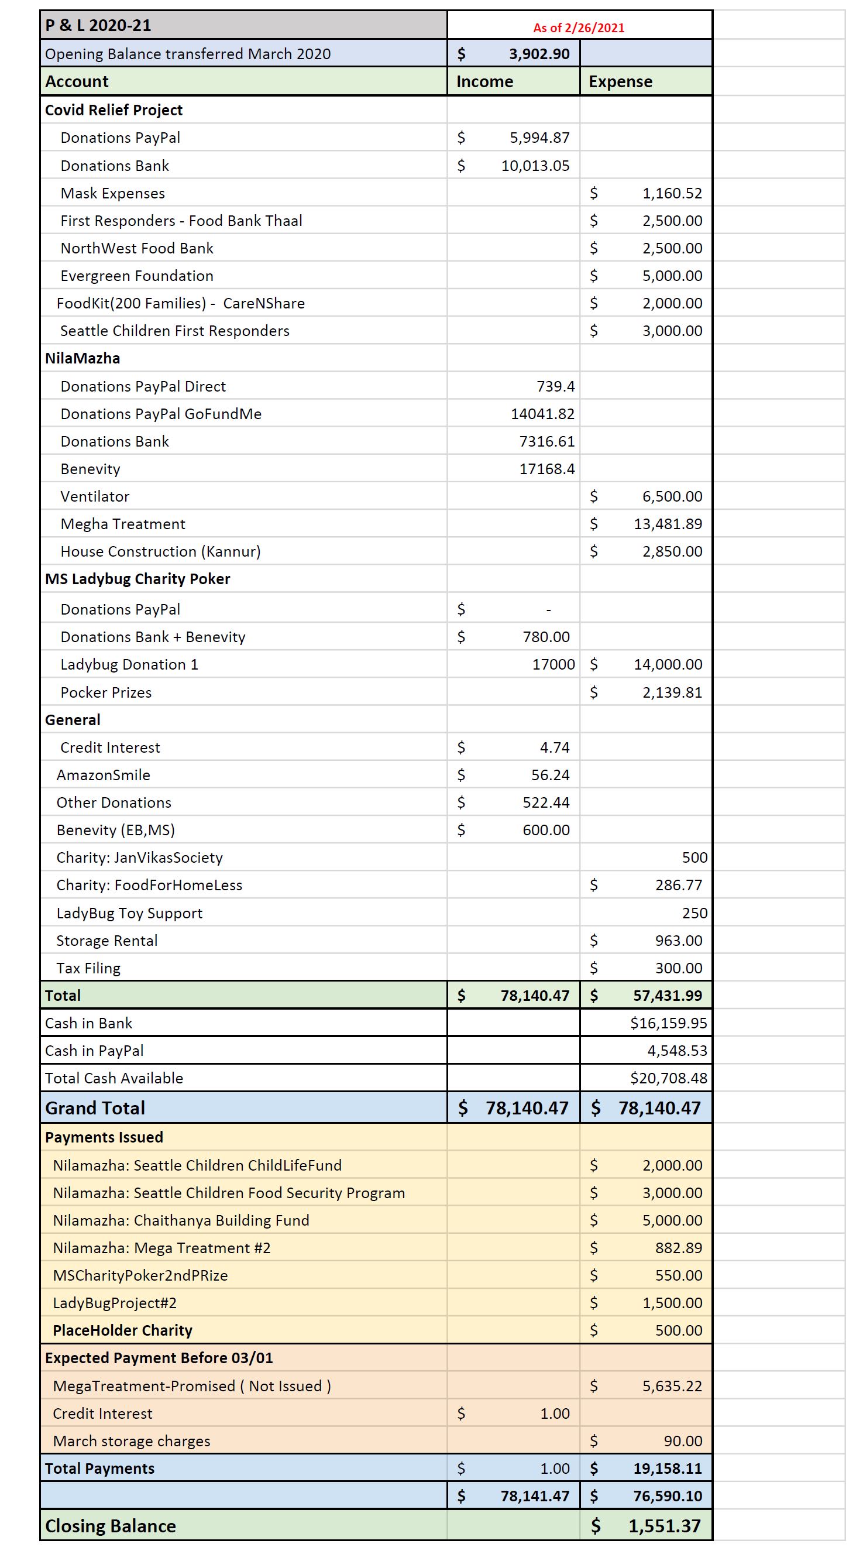
Task: Click 'Seattle Children First Responders' label
Action: click(243, 331)
